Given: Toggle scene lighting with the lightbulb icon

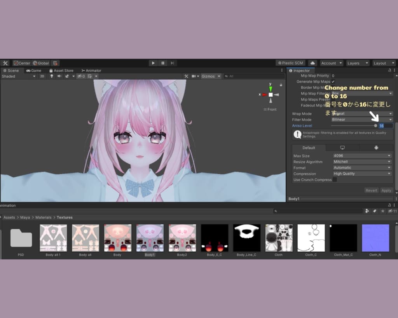Looking at the screenshot, I should coord(52,76).
